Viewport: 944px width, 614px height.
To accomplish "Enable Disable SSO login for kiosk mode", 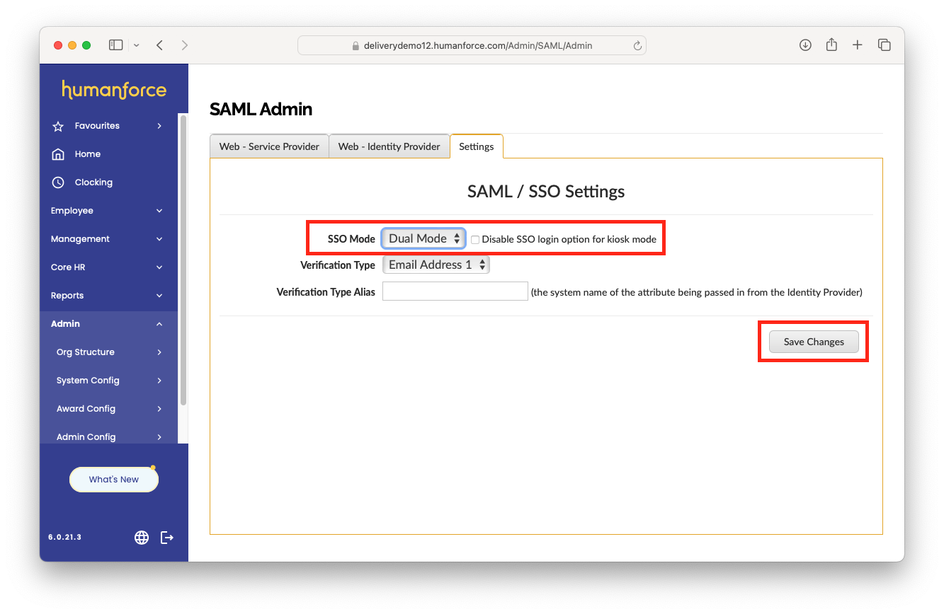I will pyautogui.click(x=475, y=240).
